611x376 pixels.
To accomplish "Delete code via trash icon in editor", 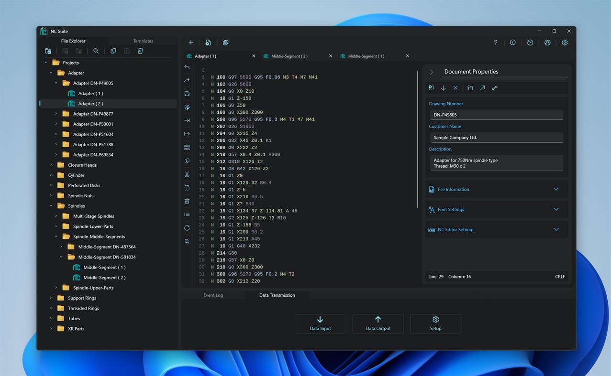I will point(187,201).
